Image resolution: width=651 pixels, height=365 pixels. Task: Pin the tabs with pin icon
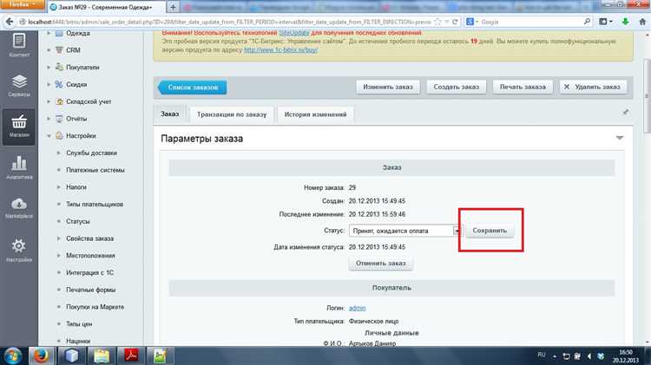(x=625, y=113)
